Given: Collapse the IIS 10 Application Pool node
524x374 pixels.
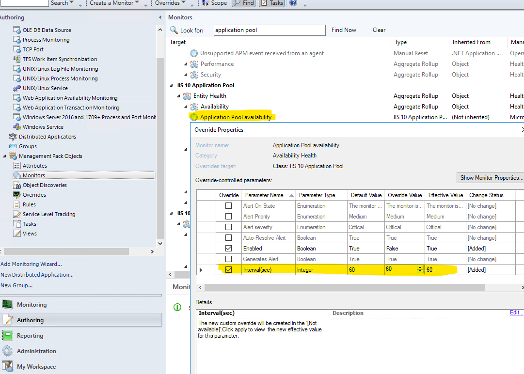Looking at the screenshot, I should (171, 85).
